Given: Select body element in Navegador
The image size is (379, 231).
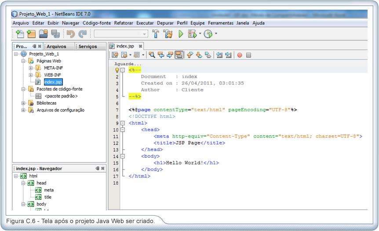Looking at the screenshot, I should 41,204.
